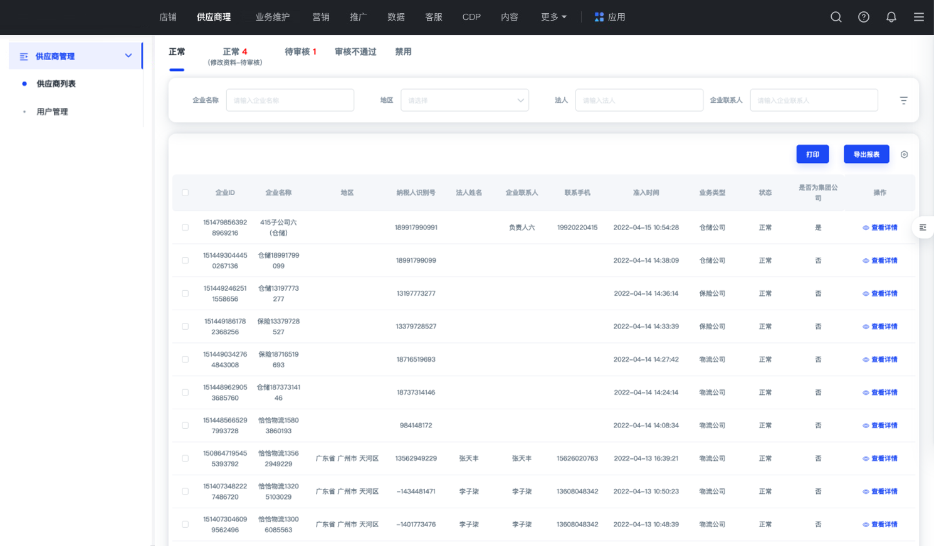Click phone number 19920220415

coord(577,228)
